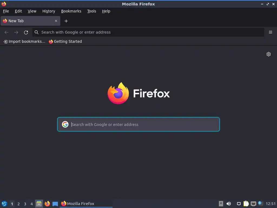This screenshot has width=277, height=208.
Task: Switch to workspace 1
Action: (x=12, y=204)
